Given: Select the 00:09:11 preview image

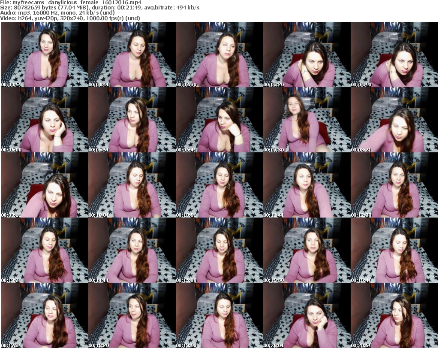Looking at the screenshot, I should click(x=45, y=185).
